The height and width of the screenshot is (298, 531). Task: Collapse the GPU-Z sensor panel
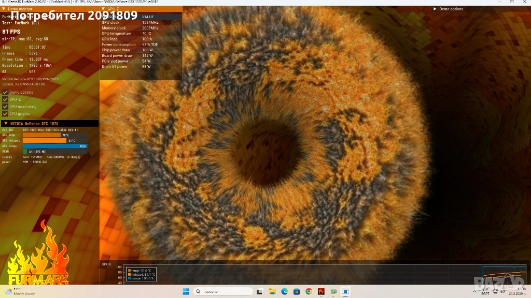[103, 9]
